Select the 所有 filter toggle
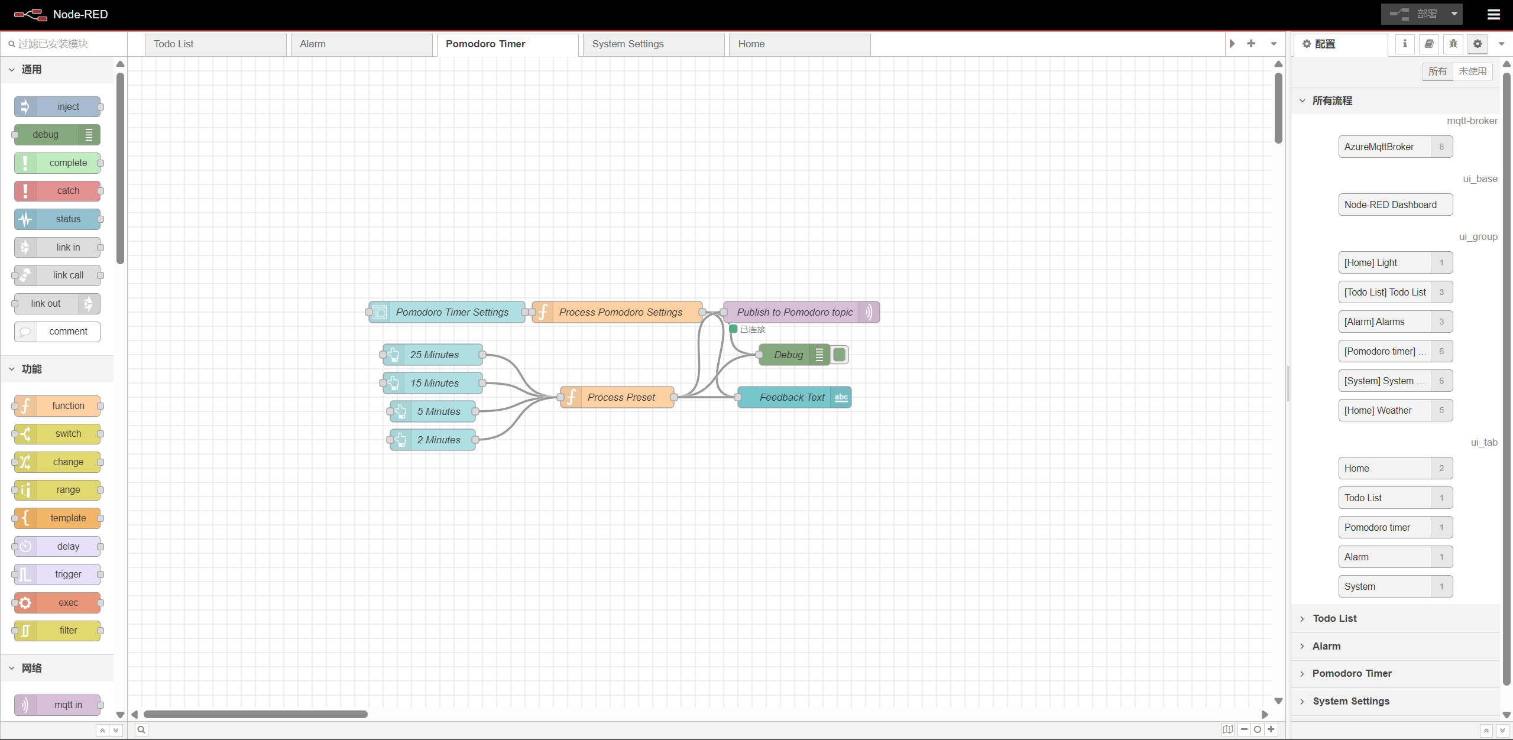The width and height of the screenshot is (1513, 740). click(1437, 72)
